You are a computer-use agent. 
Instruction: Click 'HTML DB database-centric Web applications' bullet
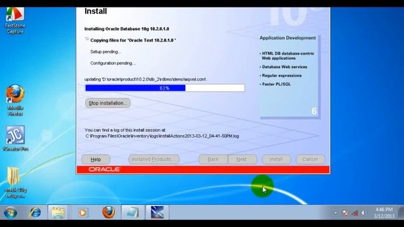coord(287,56)
